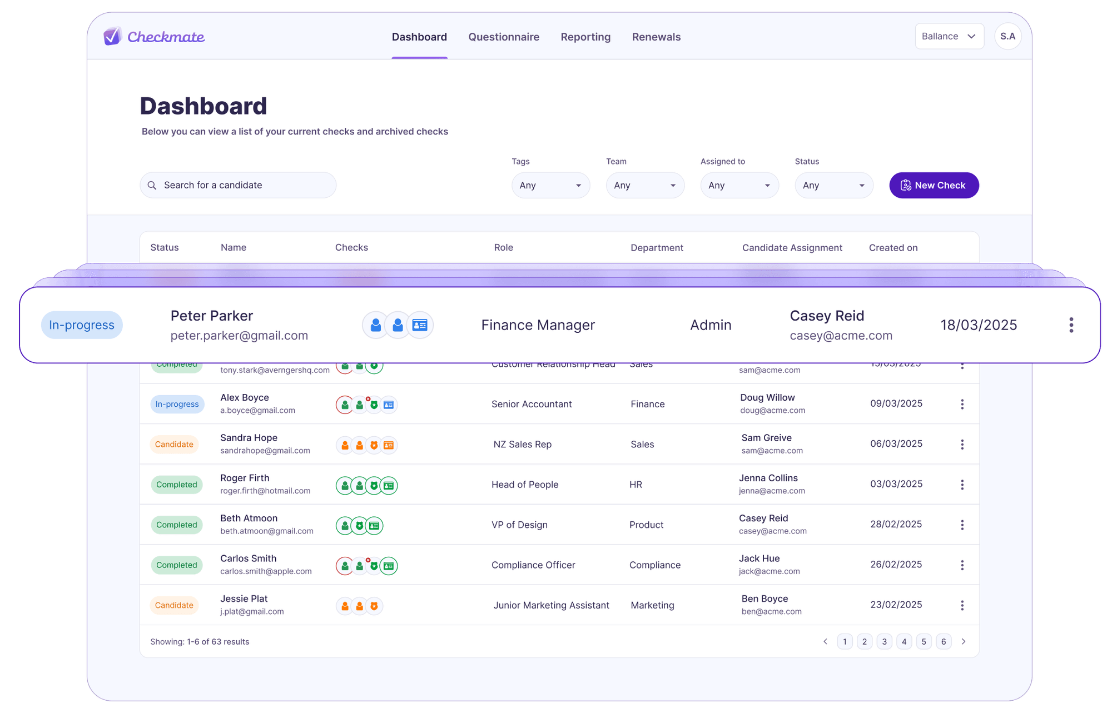1112x713 pixels.
Task: Open the three-dot menu on Carlos Smith's row
Action: 962,565
